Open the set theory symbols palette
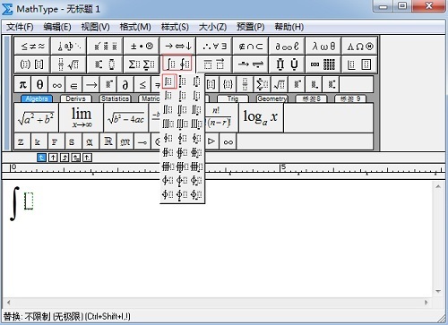The image size is (448, 325). [x=251, y=46]
